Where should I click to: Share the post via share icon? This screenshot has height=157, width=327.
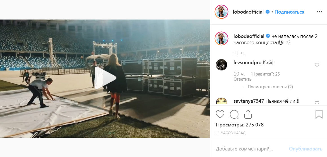point(248,114)
